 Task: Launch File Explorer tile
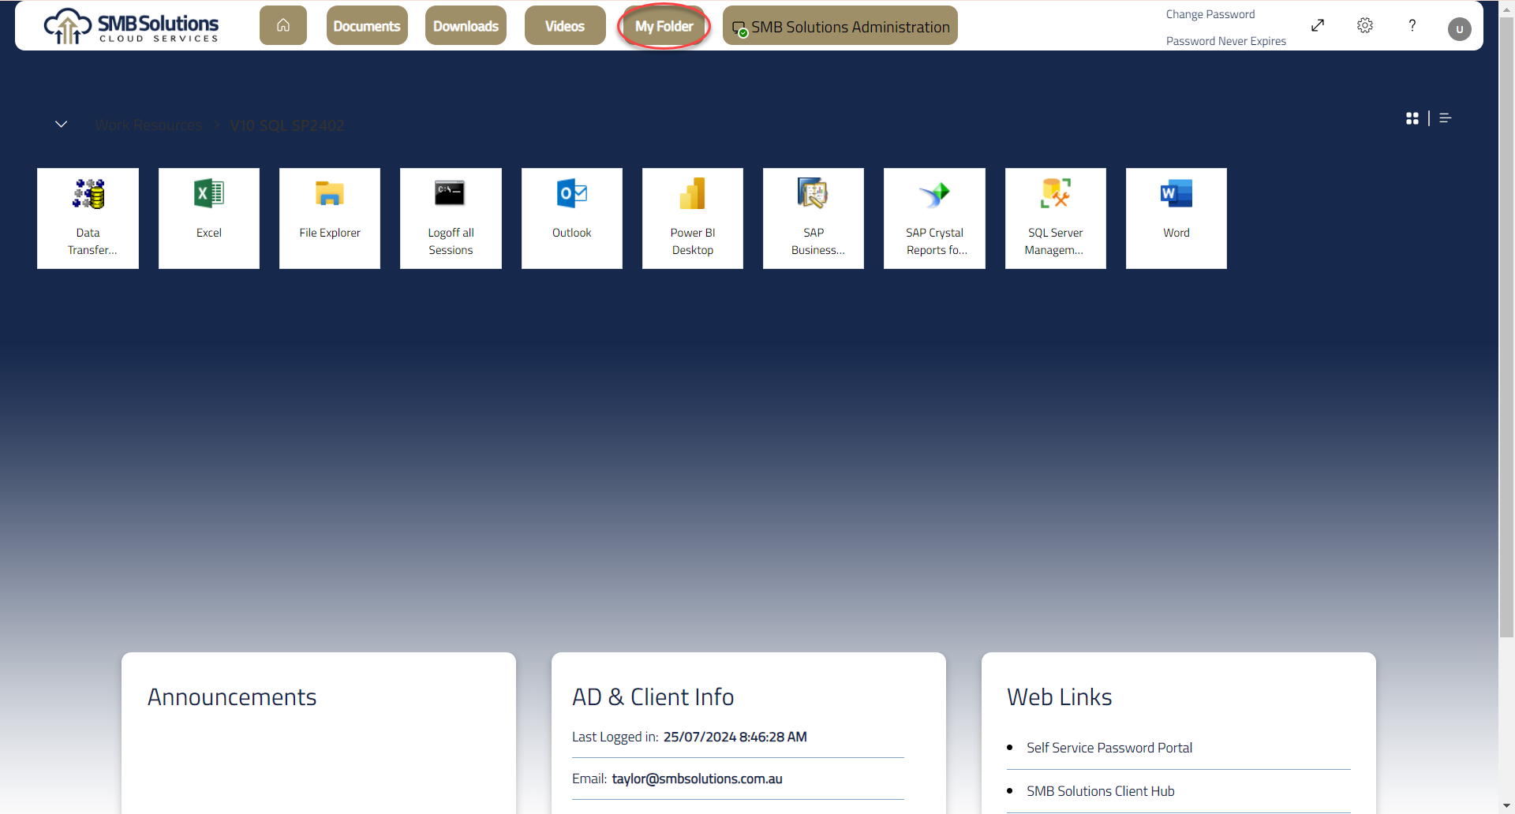click(329, 218)
